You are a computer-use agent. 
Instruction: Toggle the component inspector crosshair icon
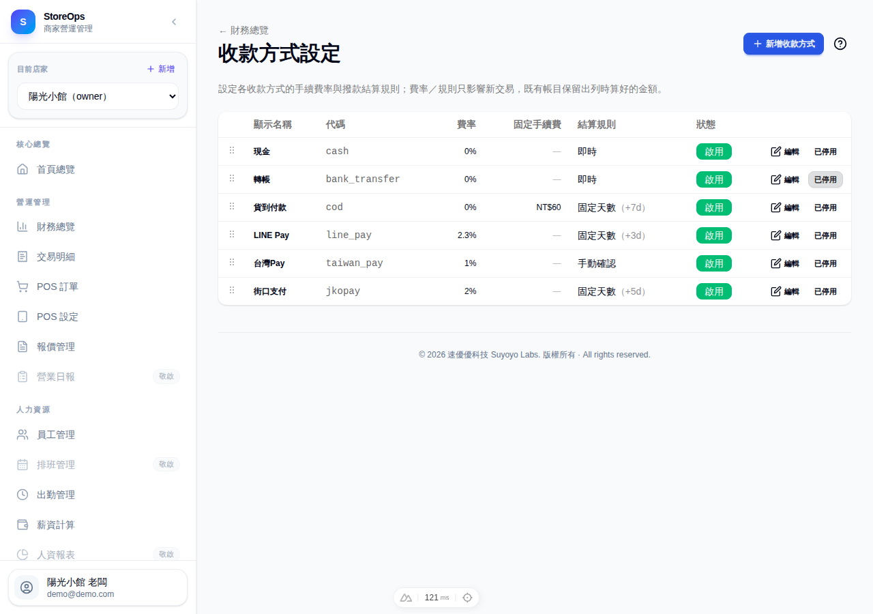pyautogui.click(x=467, y=598)
